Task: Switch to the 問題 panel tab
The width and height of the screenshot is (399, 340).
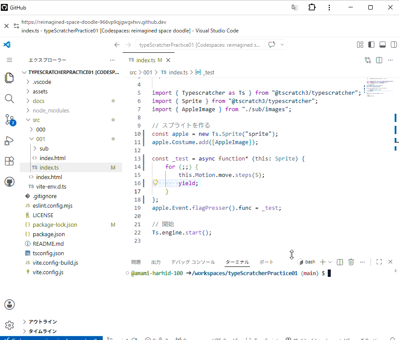Action: pos(136,262)
